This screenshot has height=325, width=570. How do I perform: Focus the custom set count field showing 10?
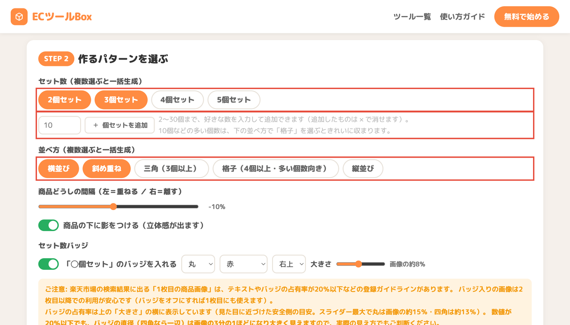pyautogui.click(x=60, y=125)
